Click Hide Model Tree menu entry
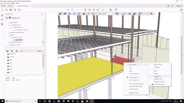Screen dimensions: 184x103 (x=134, y=77)
